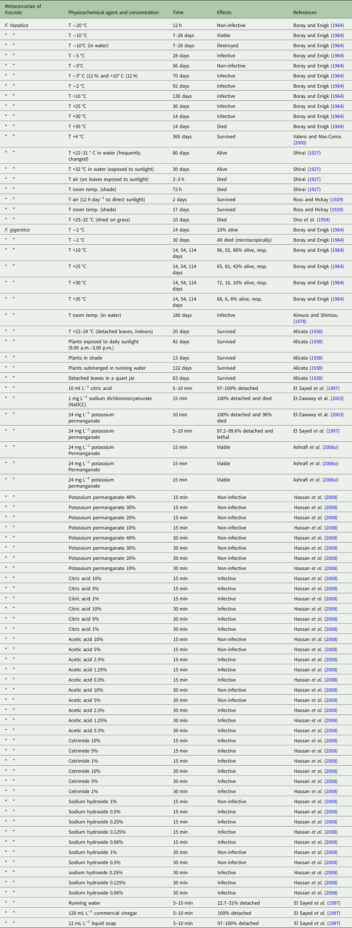Select the Time column header
Screen dimensions: 352x928
pos(178,12)
